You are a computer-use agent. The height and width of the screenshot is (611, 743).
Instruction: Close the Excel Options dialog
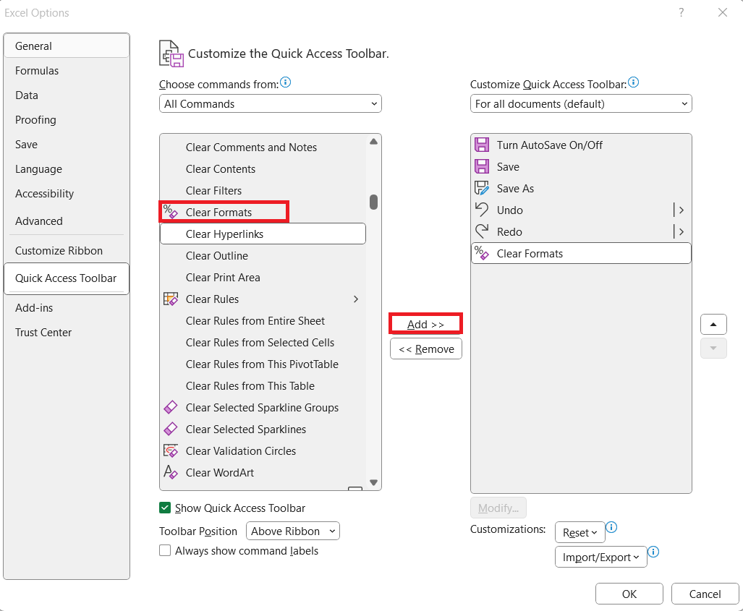point(722,12)
